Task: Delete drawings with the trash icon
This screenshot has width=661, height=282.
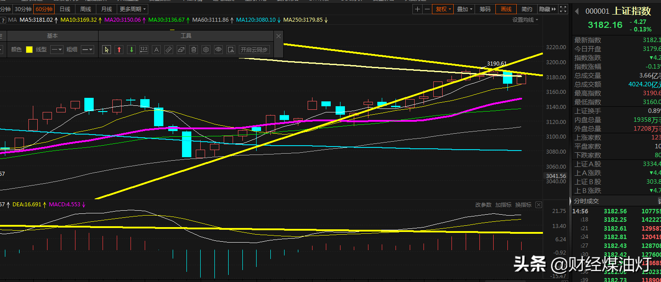Action: 194,50
